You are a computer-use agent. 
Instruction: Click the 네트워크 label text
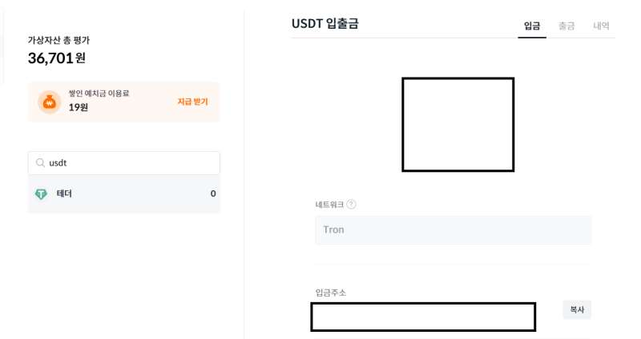pos(329,205)
